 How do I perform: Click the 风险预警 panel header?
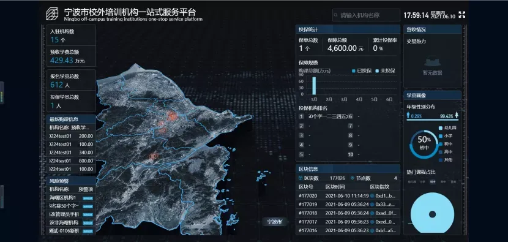71,181
